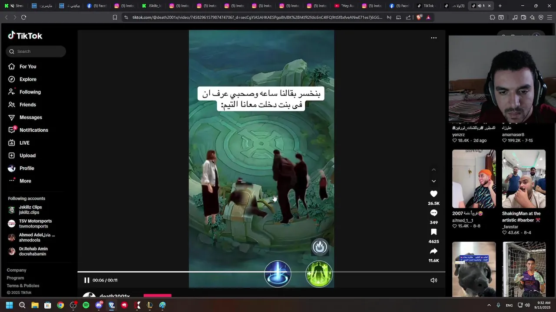Open the Brave Shields icon

[x=419, y=17]
